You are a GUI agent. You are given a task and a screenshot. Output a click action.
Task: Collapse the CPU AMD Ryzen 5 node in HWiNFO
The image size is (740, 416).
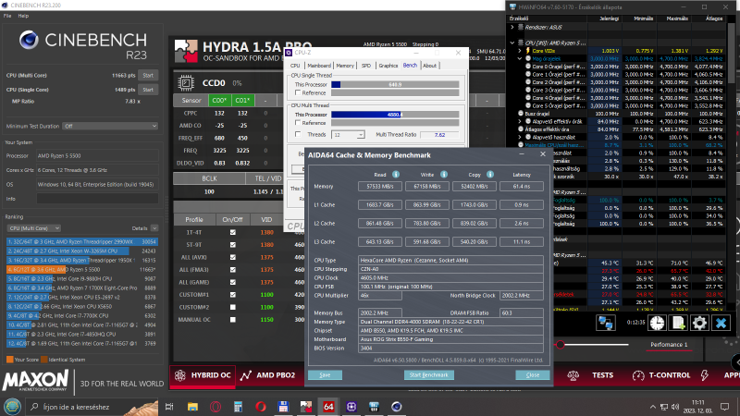[512, 43]
